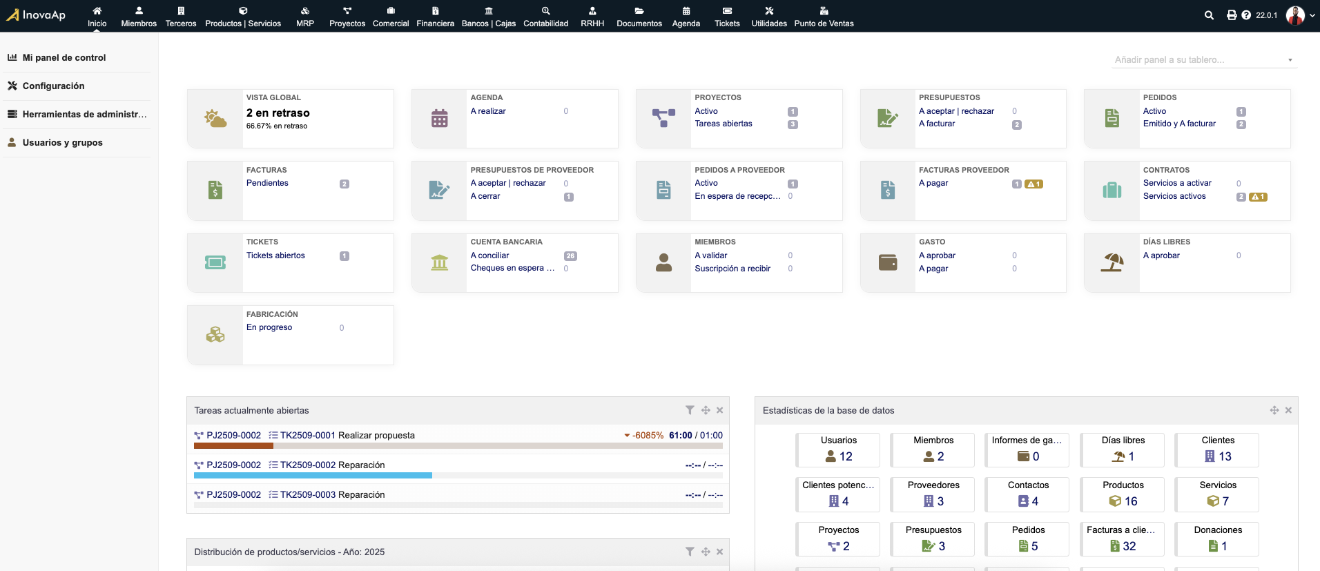Click the Agenda calendar widget icon
The width and height of the screenshot is (1320, 571).
[439, 119]
